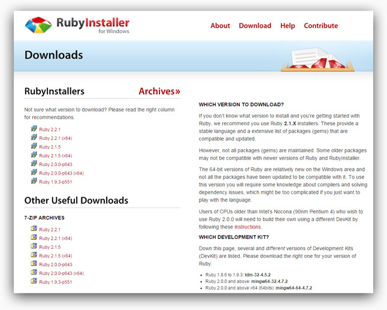Click installer icon beside Ruby 2.2.1
The image size is (387, 310).
34,129
